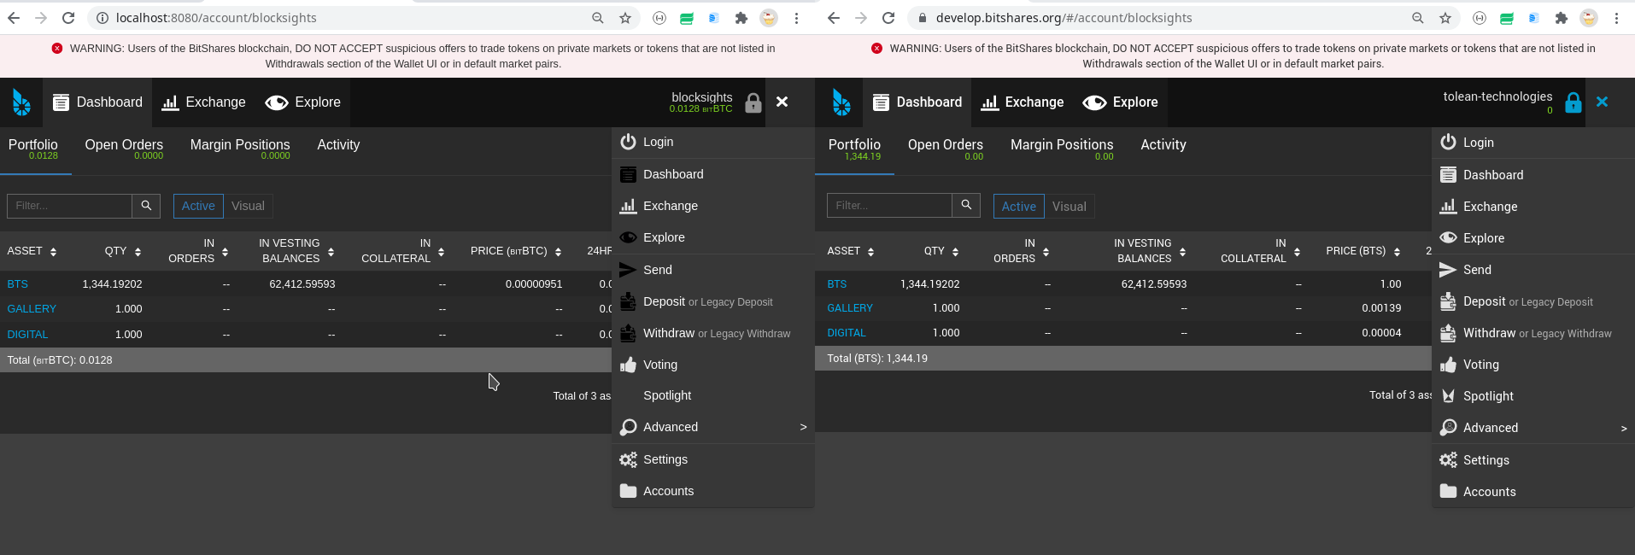Open Explore in right window top nav
The width and height of the screenshot is (1635, 555).
coord(1120,102)
